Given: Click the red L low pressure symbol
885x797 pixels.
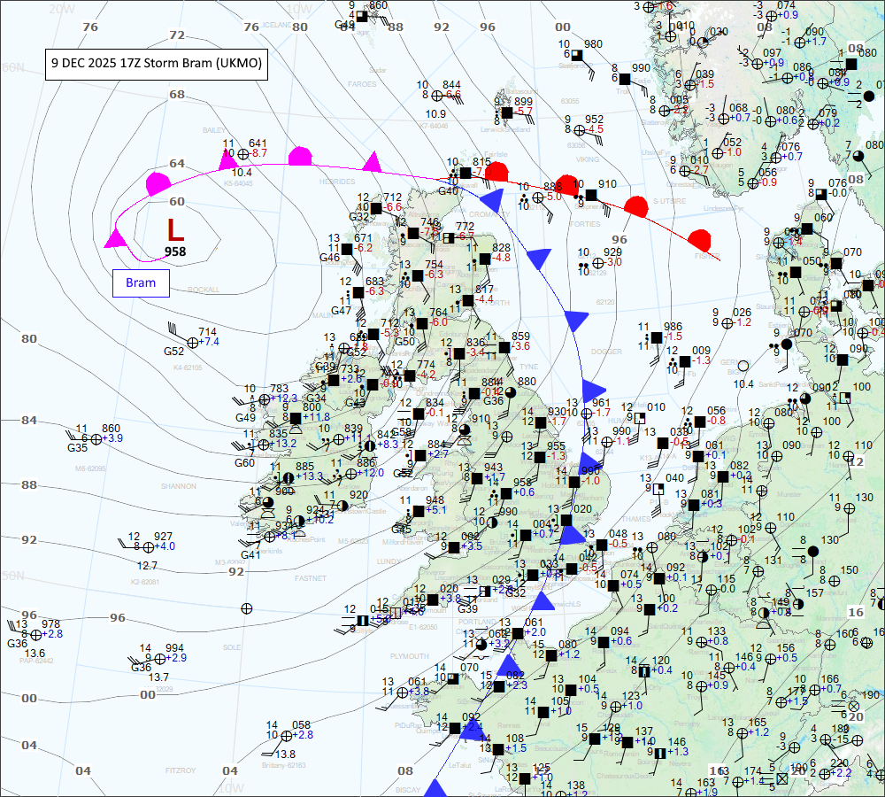Looking at the screenshot, I should (175, 230).
